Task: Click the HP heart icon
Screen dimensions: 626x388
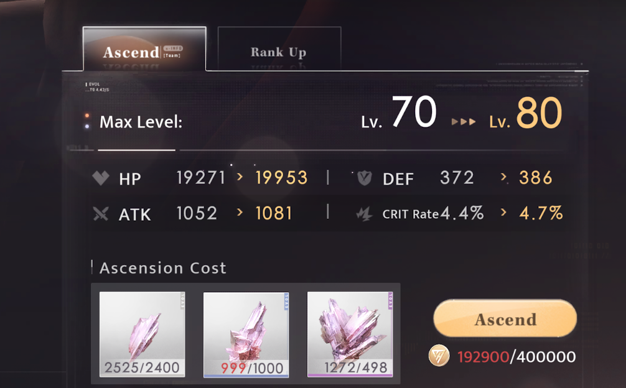Action: click(101, 178)
